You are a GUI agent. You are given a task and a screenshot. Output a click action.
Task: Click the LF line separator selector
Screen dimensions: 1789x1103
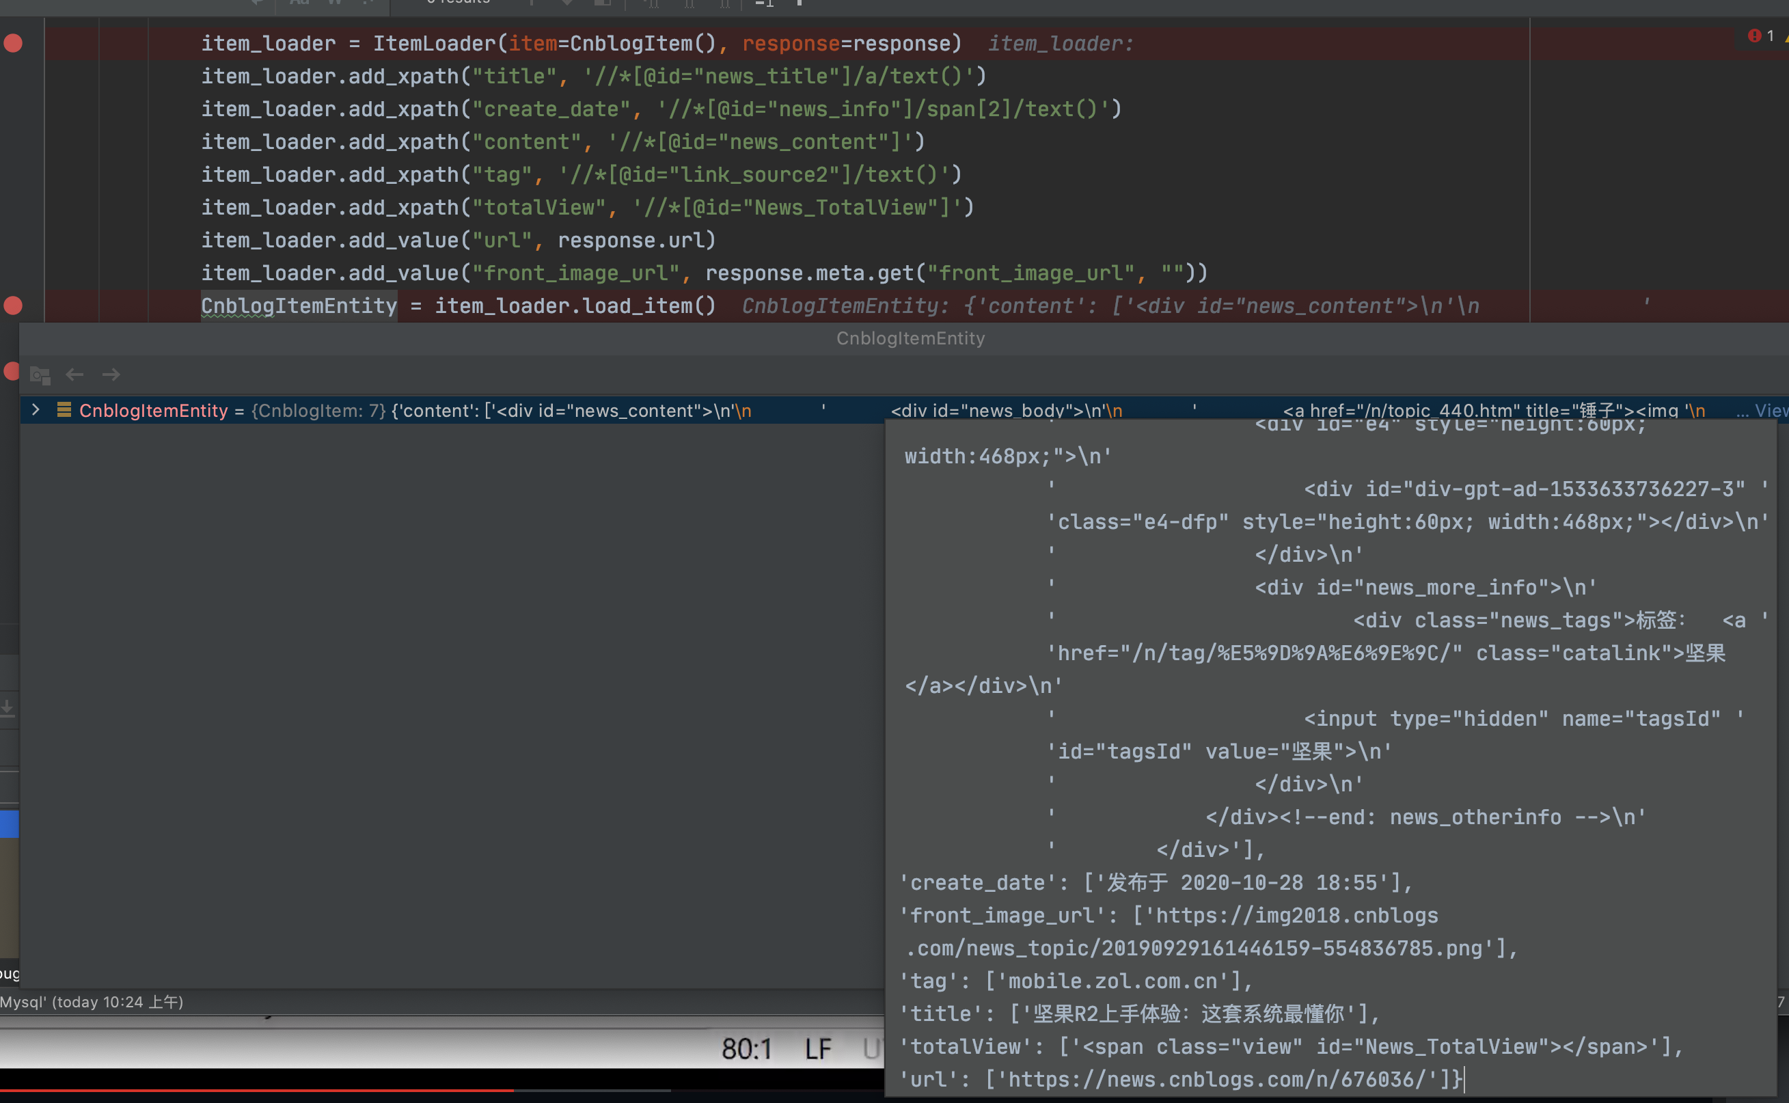pos(817,1049)
